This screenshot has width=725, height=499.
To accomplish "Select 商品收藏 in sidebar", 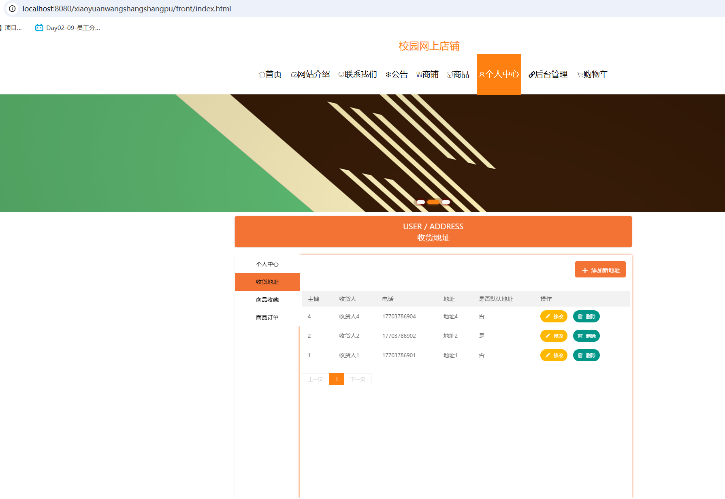I will tap(267, 300).
